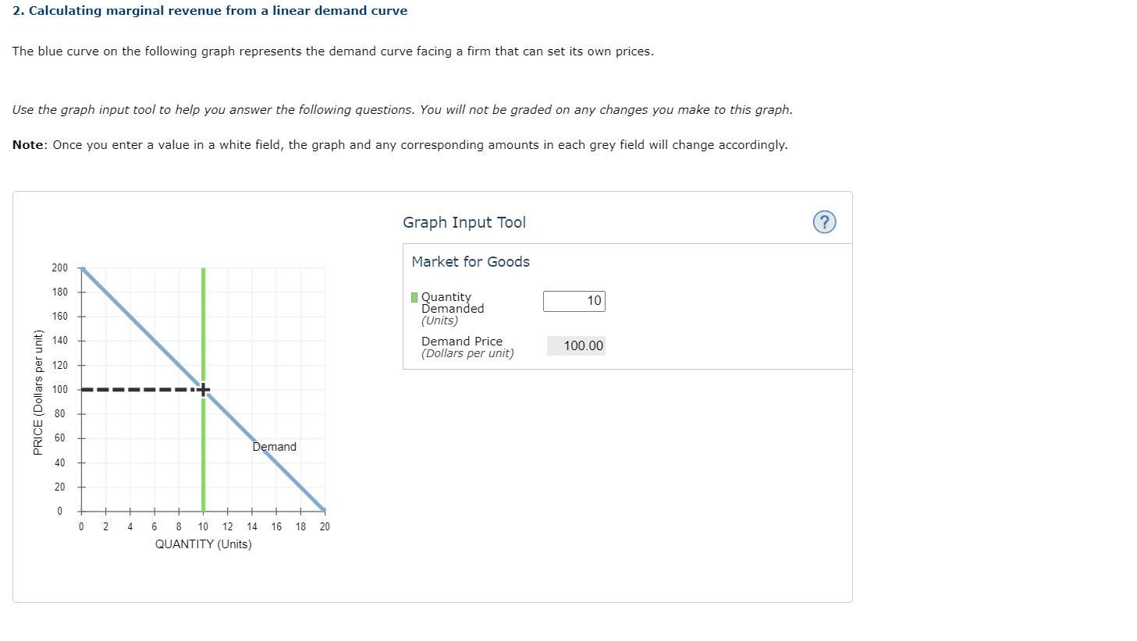The height and width of the screenshot is (641, 1137).
Task: Click the section heading about marginal revenue
Action: pos(209,10)
